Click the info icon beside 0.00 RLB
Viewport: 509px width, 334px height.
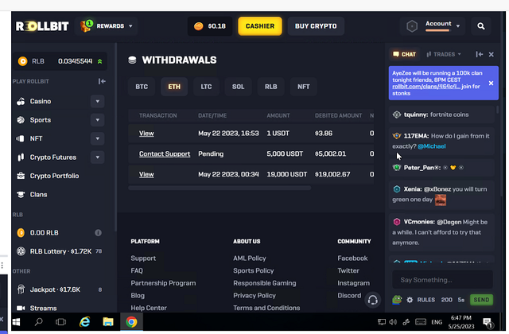tap(98, 233)
